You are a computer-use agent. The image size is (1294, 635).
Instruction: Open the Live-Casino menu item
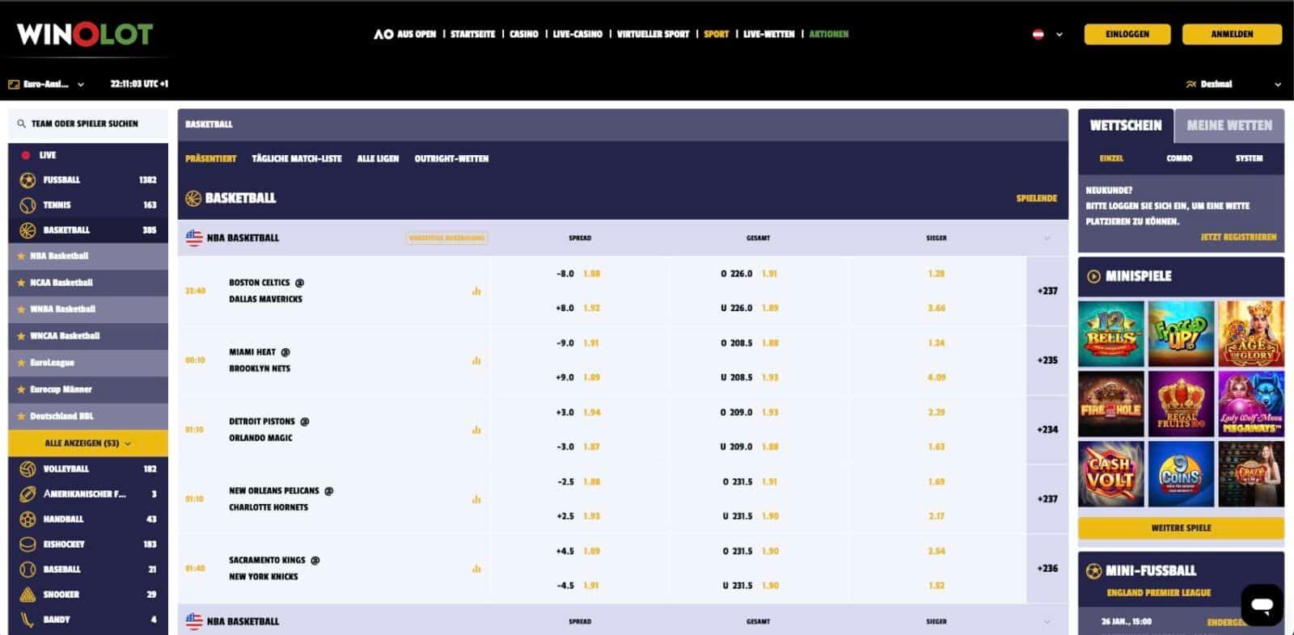tap(577, 34)
